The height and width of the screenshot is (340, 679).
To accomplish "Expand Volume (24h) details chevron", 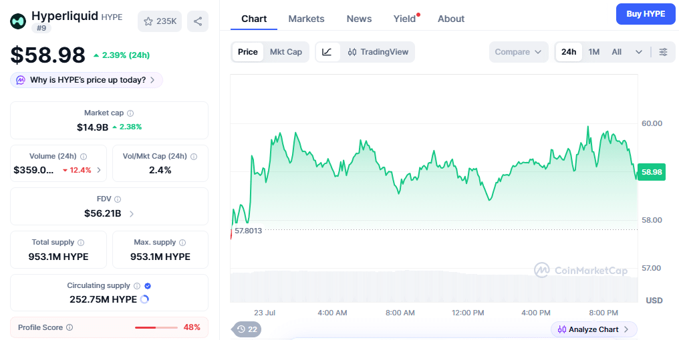I will (x=99, y=170).
